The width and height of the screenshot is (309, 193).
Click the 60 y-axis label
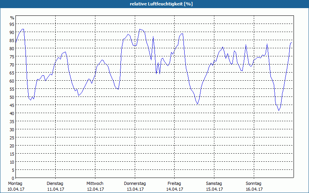12,81
